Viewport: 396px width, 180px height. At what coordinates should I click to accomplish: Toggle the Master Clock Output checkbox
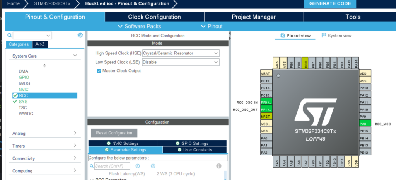(99, 71)
